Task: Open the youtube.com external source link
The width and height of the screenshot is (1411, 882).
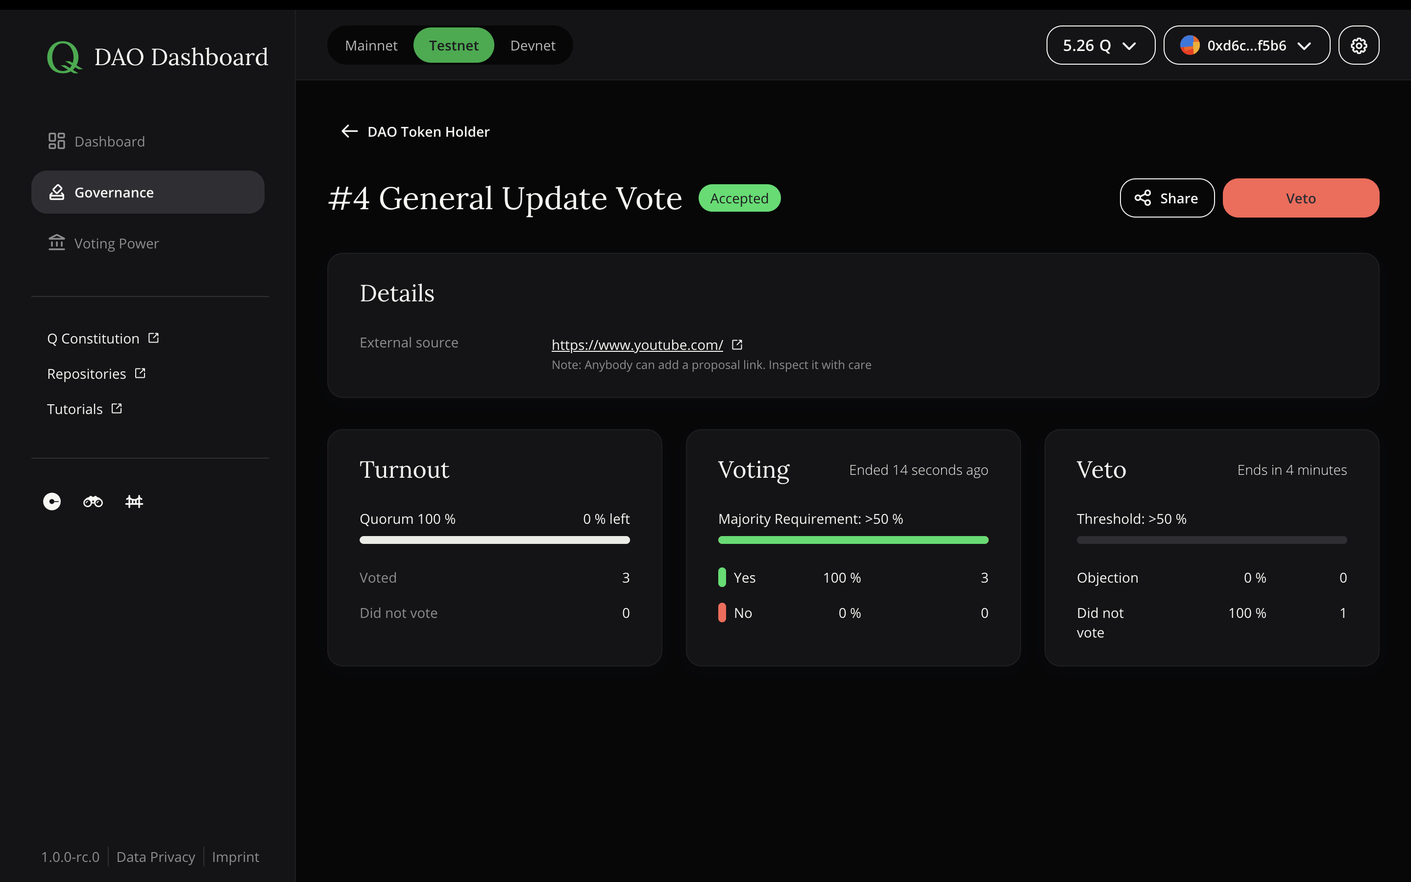Action: [637, 344]
